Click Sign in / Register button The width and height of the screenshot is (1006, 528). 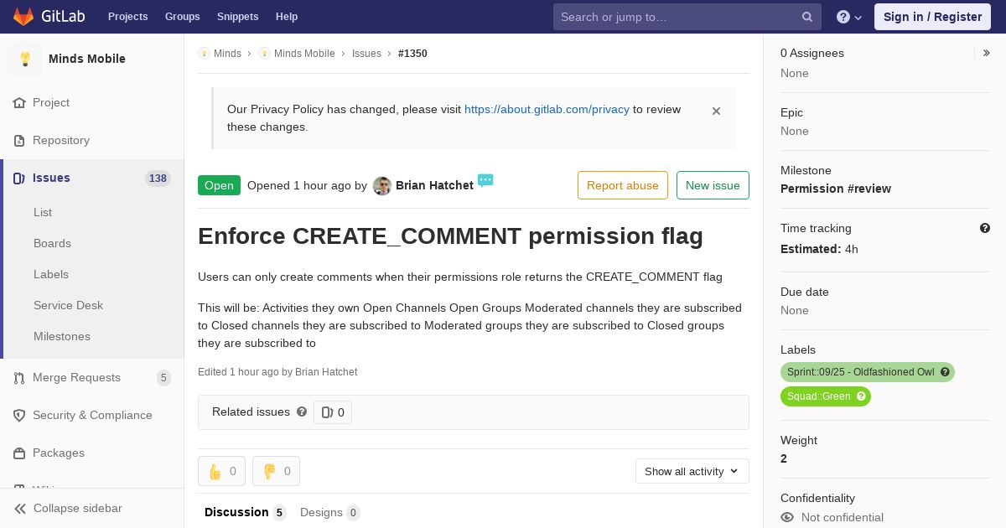point(932,17)
